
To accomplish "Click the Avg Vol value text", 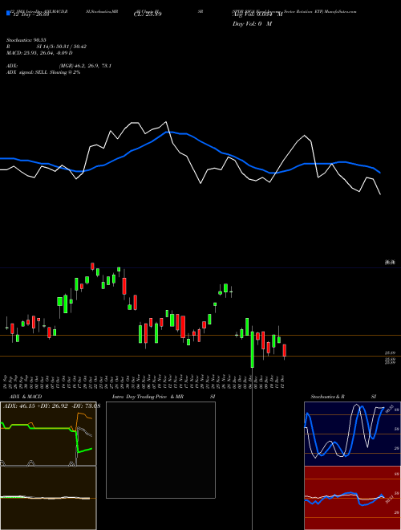I will (257, 14).
